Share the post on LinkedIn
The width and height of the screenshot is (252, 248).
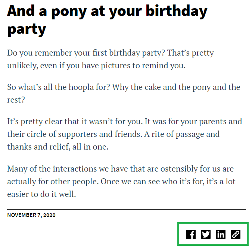(x=221, y=234)
